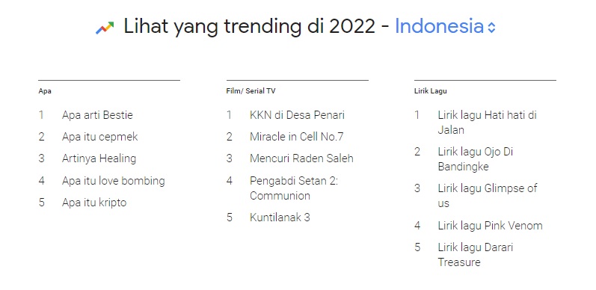The image size is (596, 290).
Task: Select Apa itu cepmek
Action: (100, 137)
